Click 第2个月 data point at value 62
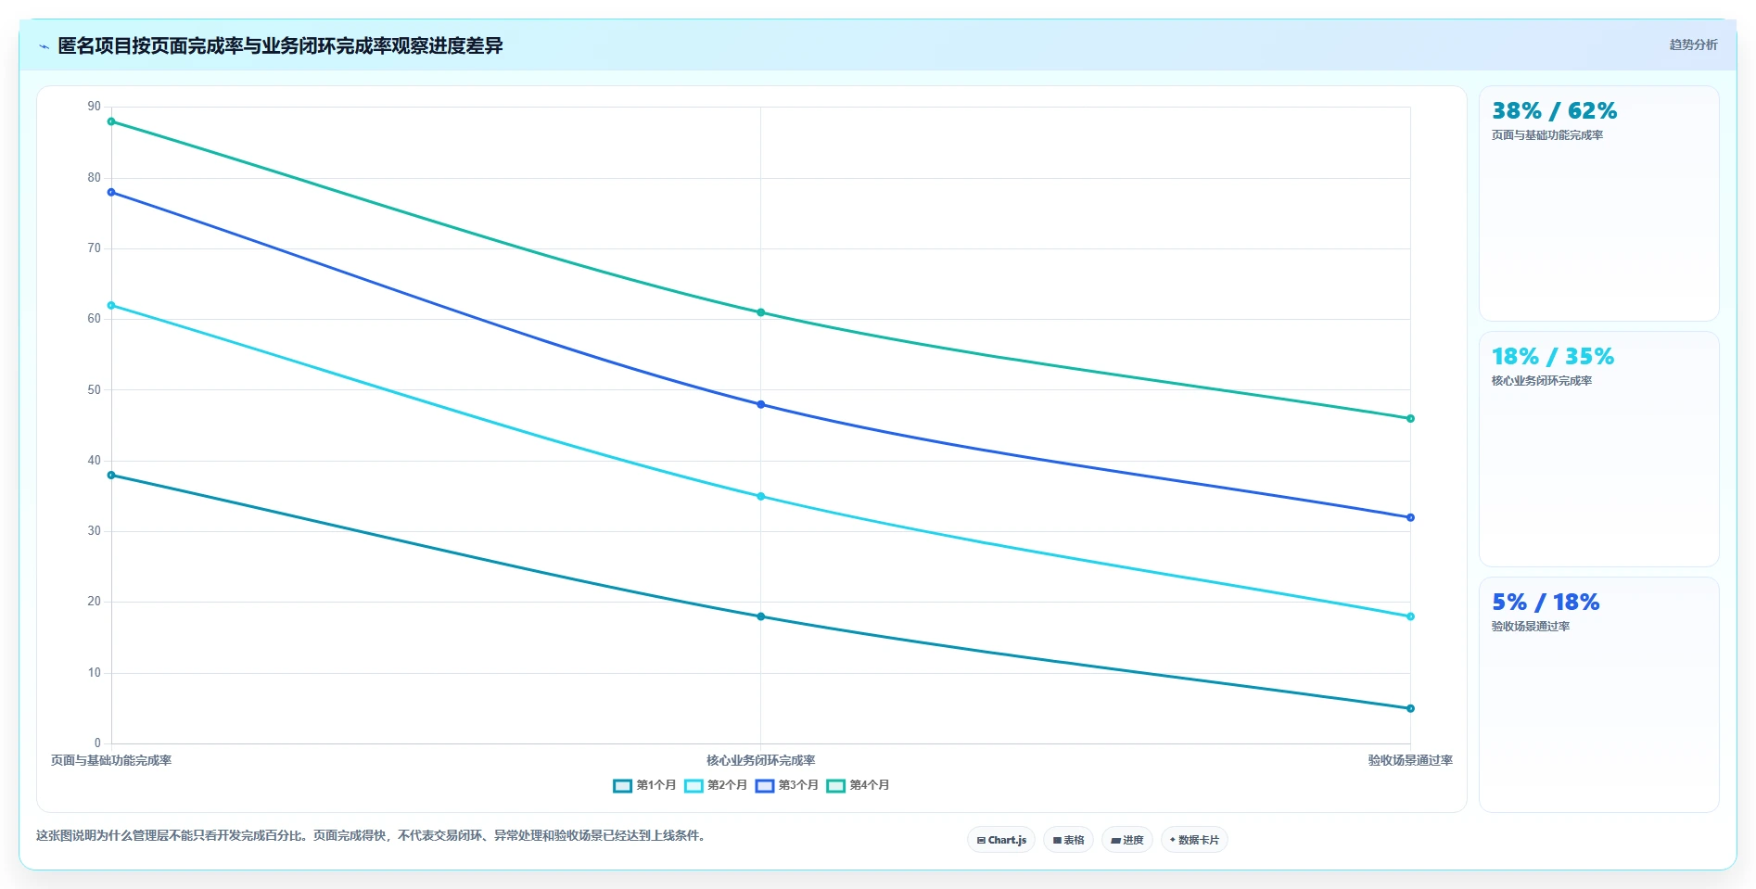The height and width of the screenshot is (889, 1756). coord(111,306)
